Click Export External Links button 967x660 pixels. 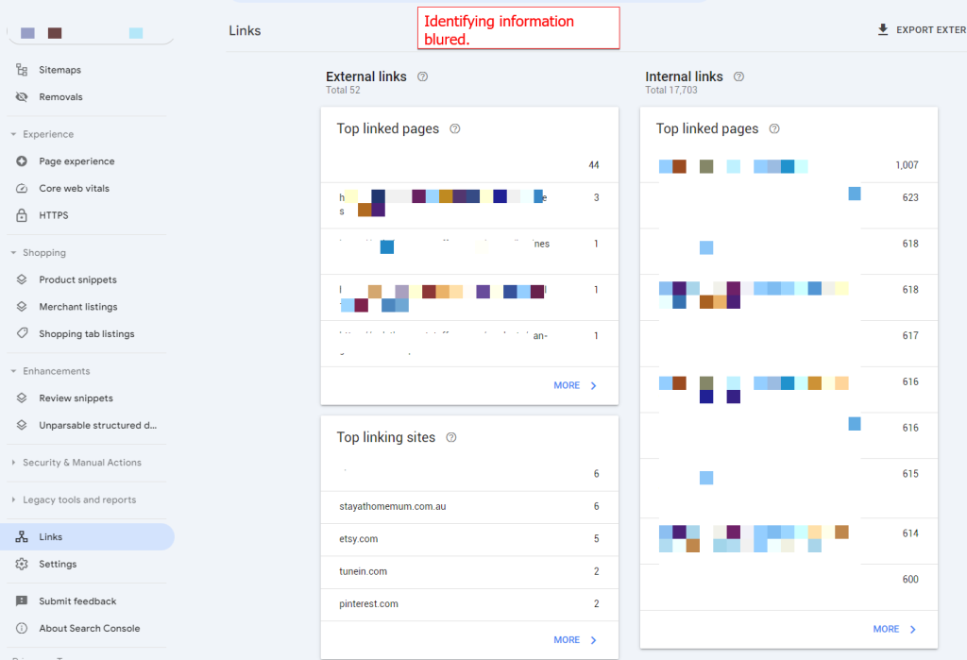pyautogui.click(x=921, y=30)
